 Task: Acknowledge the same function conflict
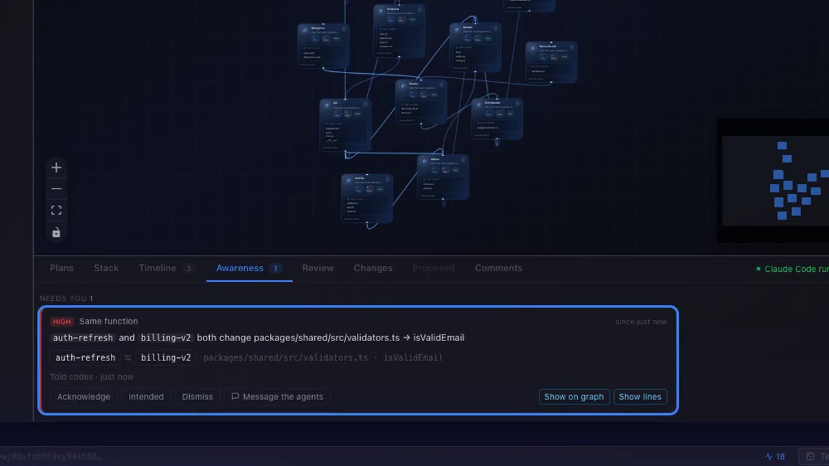click(84, 397)
